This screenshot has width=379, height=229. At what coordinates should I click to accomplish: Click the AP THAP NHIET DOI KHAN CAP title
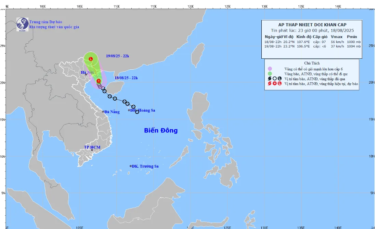[312, 25]
